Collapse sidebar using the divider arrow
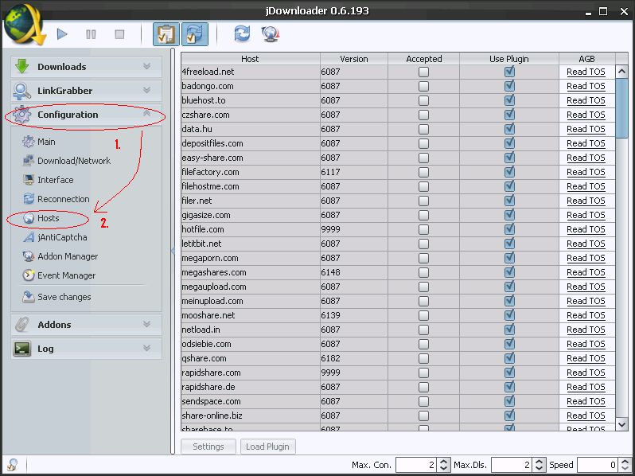635x476 pixels. point(173,252)
